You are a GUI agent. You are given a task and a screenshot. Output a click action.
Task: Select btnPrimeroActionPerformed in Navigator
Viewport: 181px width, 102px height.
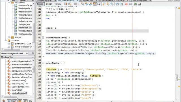click(x=21, y=67)
